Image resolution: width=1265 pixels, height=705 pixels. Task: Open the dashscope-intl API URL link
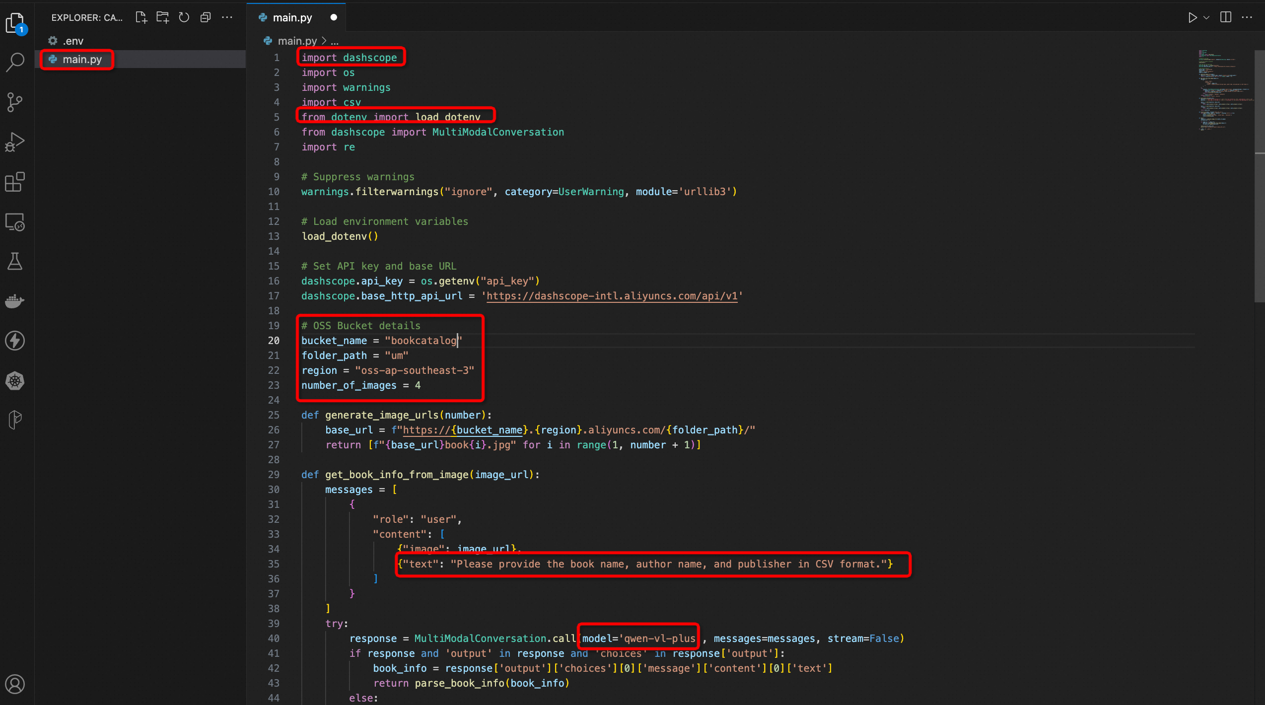pyautogui.click(x=612, y=296)
